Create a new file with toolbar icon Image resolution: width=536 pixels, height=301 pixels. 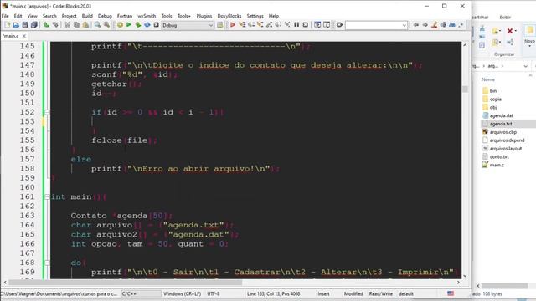tap(8, 25)
